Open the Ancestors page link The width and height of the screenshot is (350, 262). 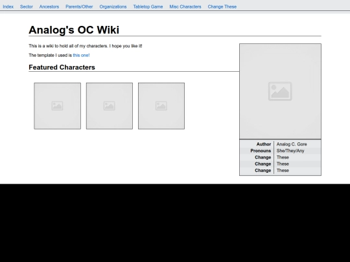49,6
